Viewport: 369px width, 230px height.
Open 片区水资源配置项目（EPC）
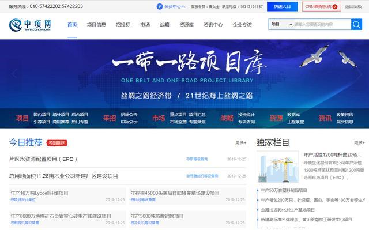click(x=43, y=159)
